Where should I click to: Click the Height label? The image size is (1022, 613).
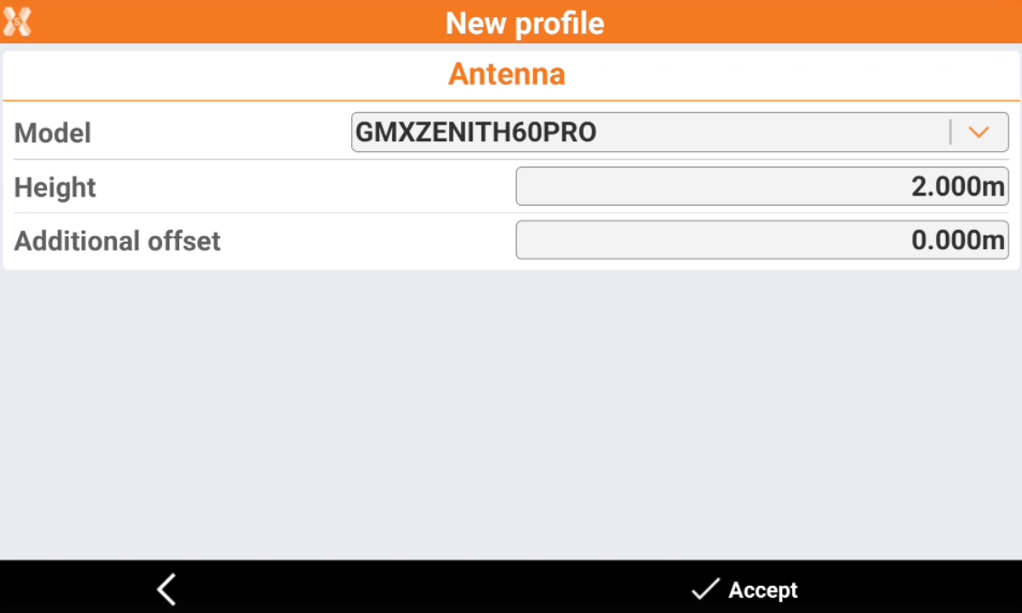pyautogui.click(x=54, y=187)
